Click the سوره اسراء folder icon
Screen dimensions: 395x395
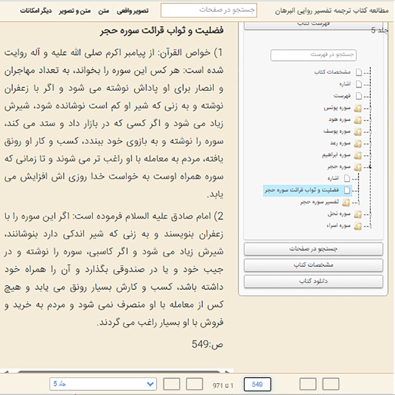pyautogui.click(x=358, y=226)
